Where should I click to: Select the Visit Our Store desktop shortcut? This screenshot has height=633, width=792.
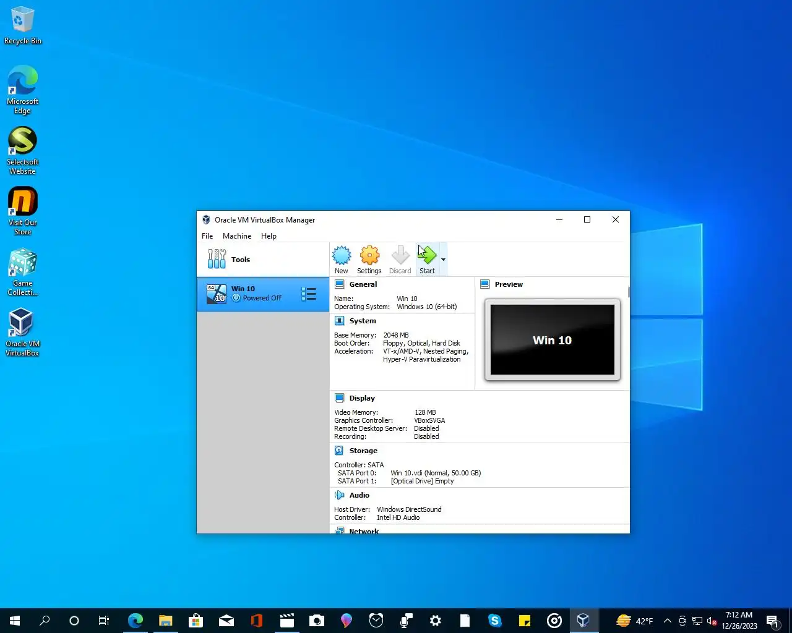pyautogui.click(x=23, y=211)
